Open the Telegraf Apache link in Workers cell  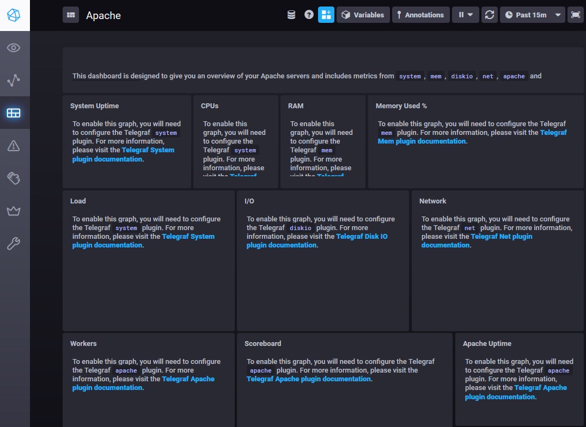tap(144, 383)
